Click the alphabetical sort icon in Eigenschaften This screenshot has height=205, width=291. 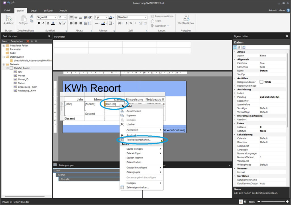point(239,47)
